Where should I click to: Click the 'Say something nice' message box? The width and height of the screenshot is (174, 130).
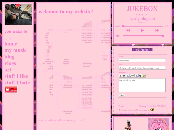click(x=142, y=85)
